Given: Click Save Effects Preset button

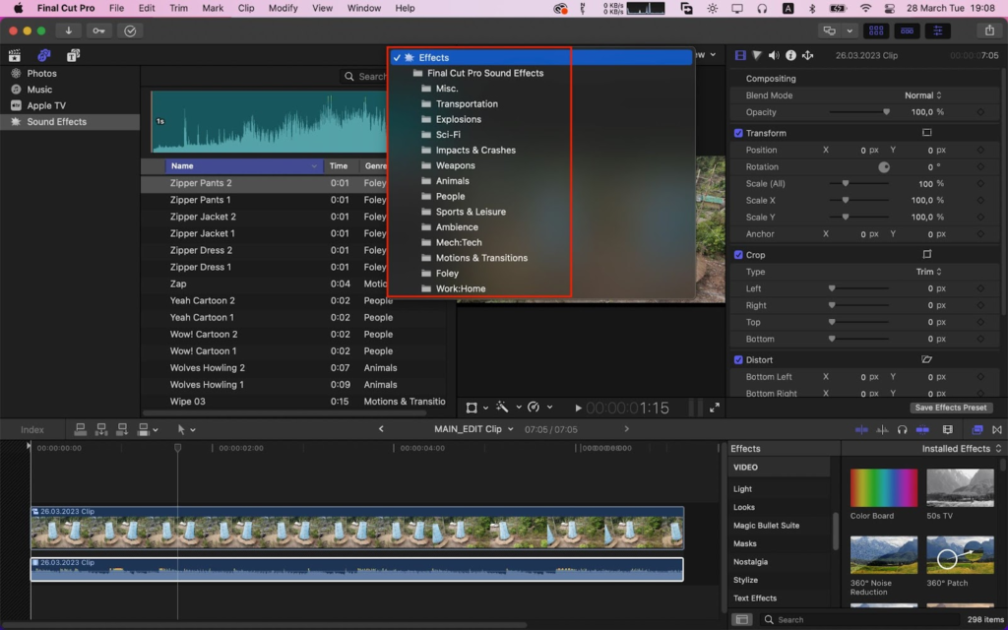Looking at the screenshot, I should 951,408.
